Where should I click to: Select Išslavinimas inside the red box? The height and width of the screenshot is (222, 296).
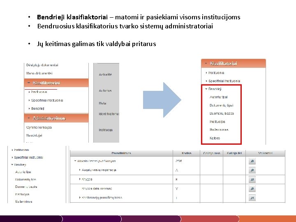coord(219,129)
